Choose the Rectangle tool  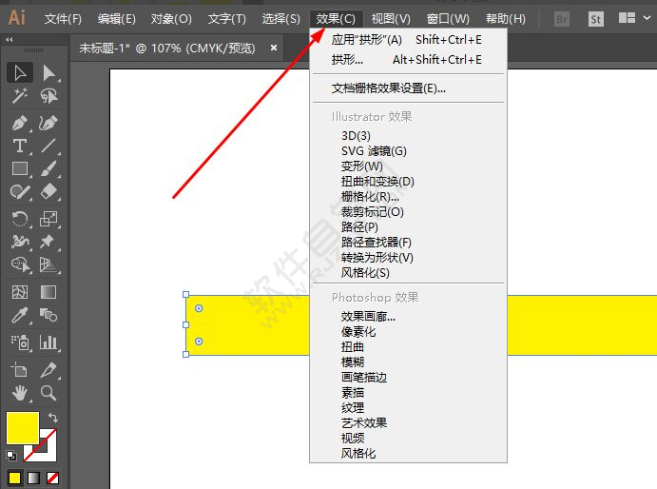coord(20,168)
